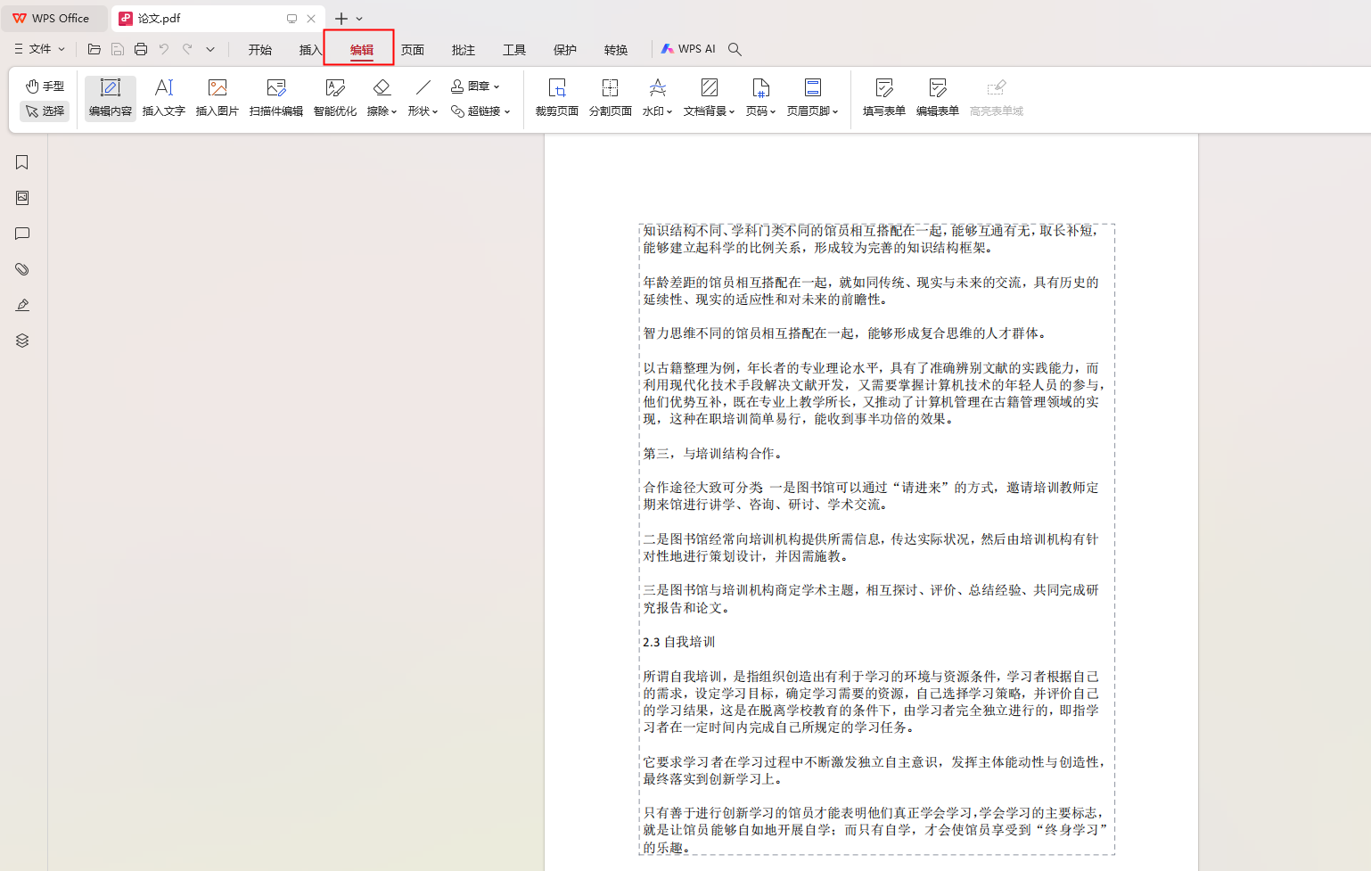The image size is (1371, 871).
Task: Close the 论文.pdf tab
Action: pos(311,19)
